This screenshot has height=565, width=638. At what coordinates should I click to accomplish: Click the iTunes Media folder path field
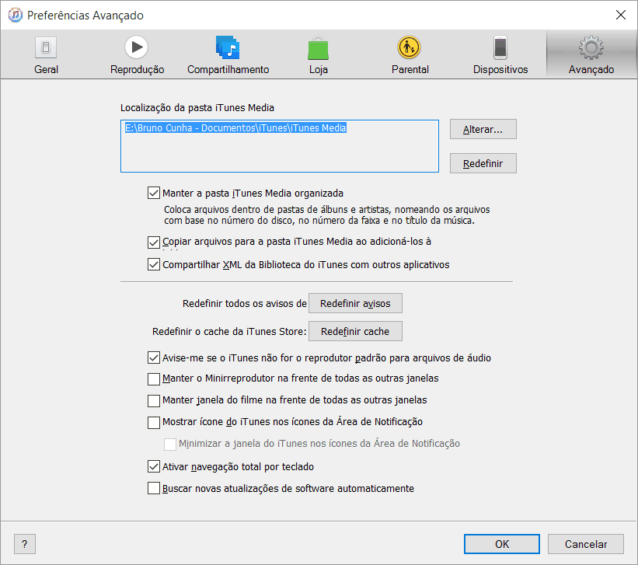click(x=280, y=146)
